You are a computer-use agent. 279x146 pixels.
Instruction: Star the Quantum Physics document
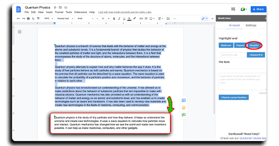pyautogui.click(x=55, y=8)
